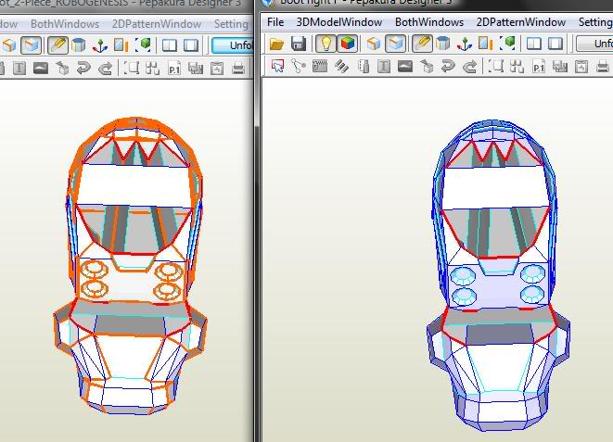The width and height of the screenshot is (613, 442).
Task: Select the connected-nodes rotate tool
Action: tap(299, 67)
